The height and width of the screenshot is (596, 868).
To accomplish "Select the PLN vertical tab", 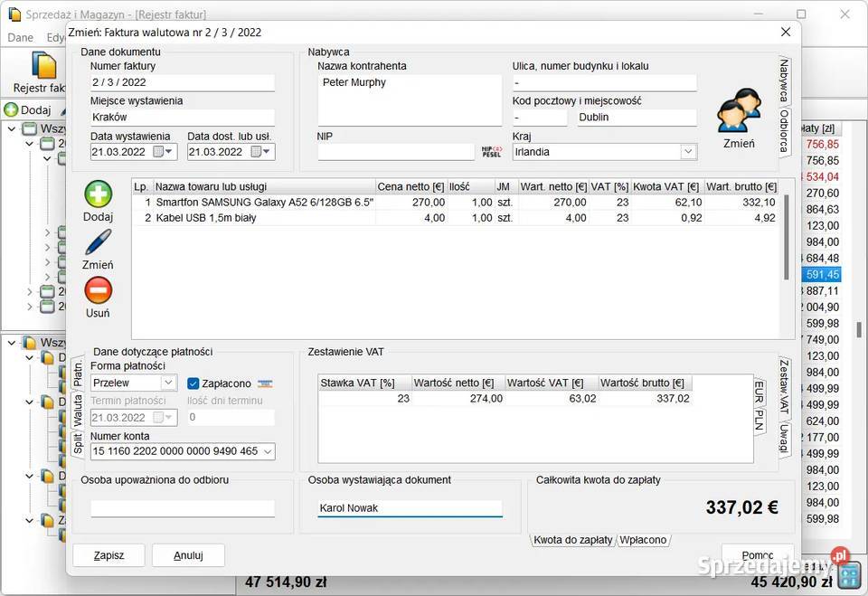I will (x=759, y=421).
